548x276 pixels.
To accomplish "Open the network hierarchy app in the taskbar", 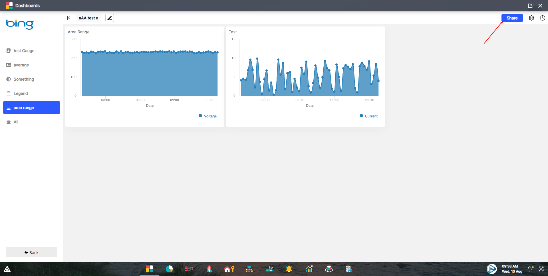I will tap(249, 269).
